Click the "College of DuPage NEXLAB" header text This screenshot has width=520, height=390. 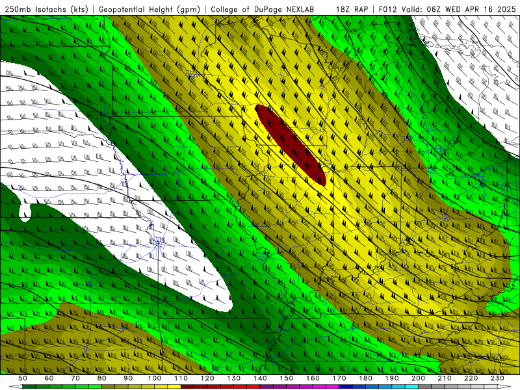pyautogui.click(x=262, y=9)
